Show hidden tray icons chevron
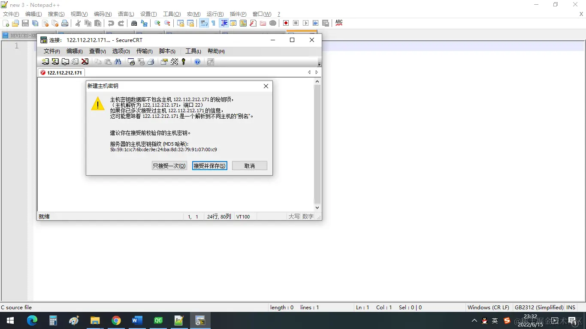The width and height of the screenshot is (586, 329). click(474, 320)
